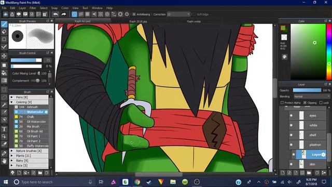Open Windows tray hidden icons chevron

259,182
